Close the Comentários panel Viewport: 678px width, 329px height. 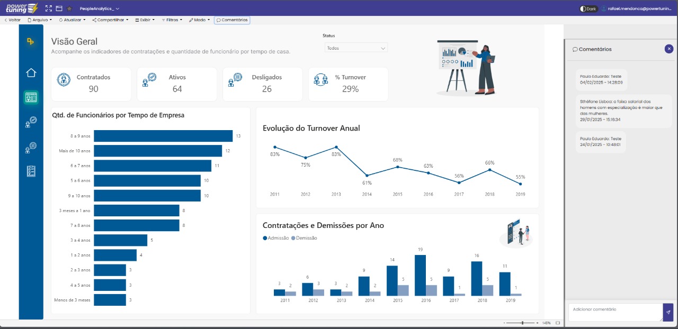click(669, 49)
